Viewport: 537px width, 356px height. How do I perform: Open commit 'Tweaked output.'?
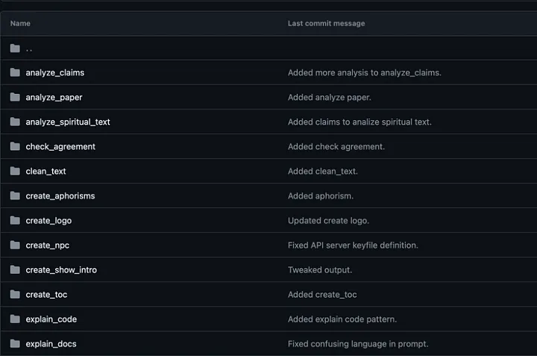(x=320, y=270)
